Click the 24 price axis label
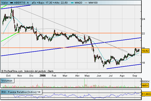This screenshot has width=151, height=101. (x=143, y=19)
